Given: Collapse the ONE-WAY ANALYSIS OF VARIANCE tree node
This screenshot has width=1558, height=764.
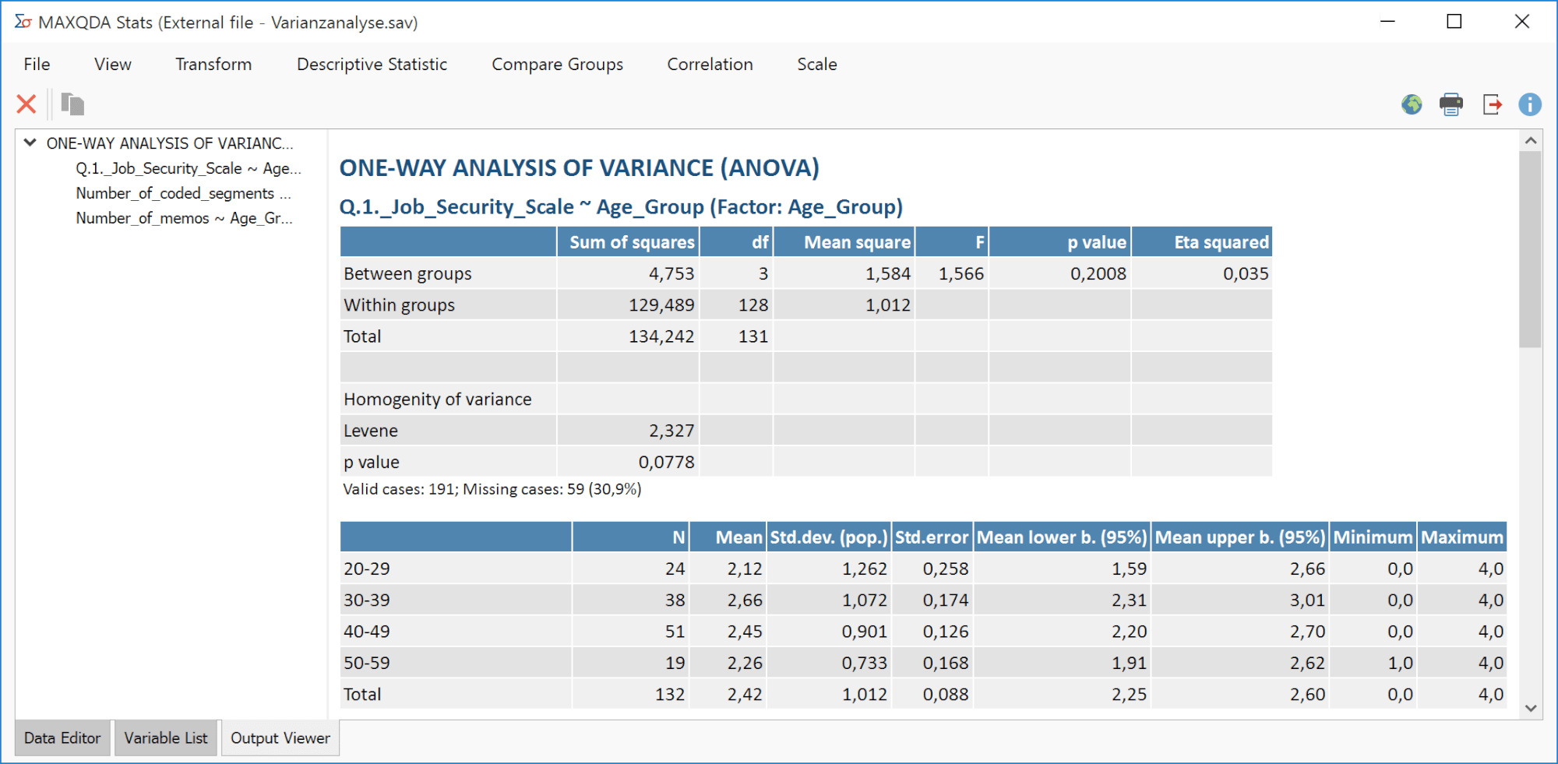Looking at the screenshot, I should point(30,143).
